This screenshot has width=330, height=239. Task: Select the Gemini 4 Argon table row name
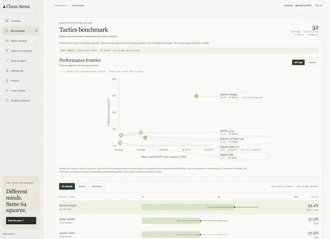pyautogui.click(x=68, y=205)
